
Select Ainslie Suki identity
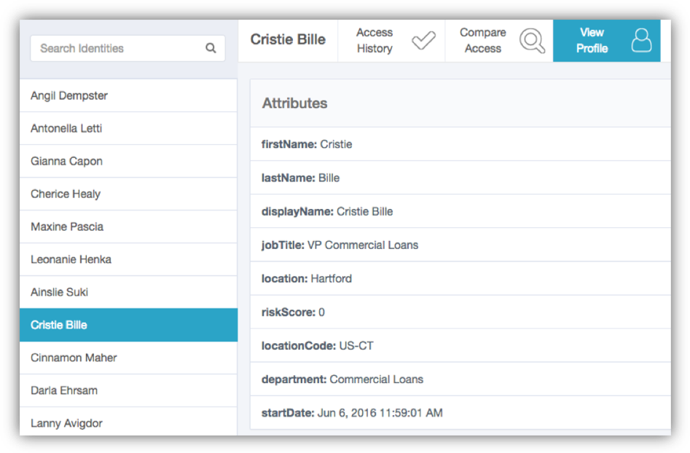click(128, 293)
